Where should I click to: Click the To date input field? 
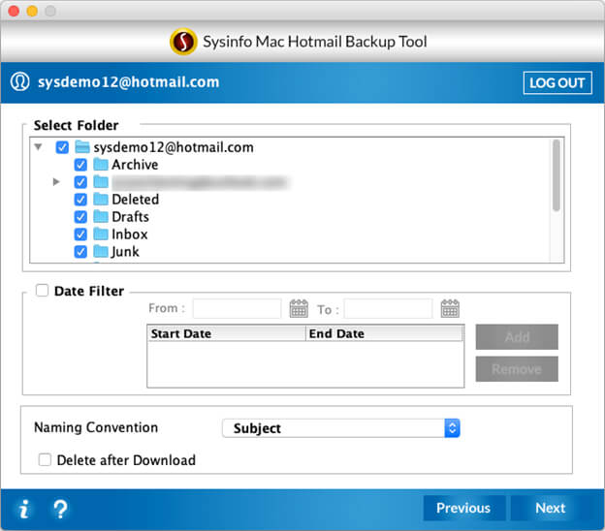(x=388, y=308)
